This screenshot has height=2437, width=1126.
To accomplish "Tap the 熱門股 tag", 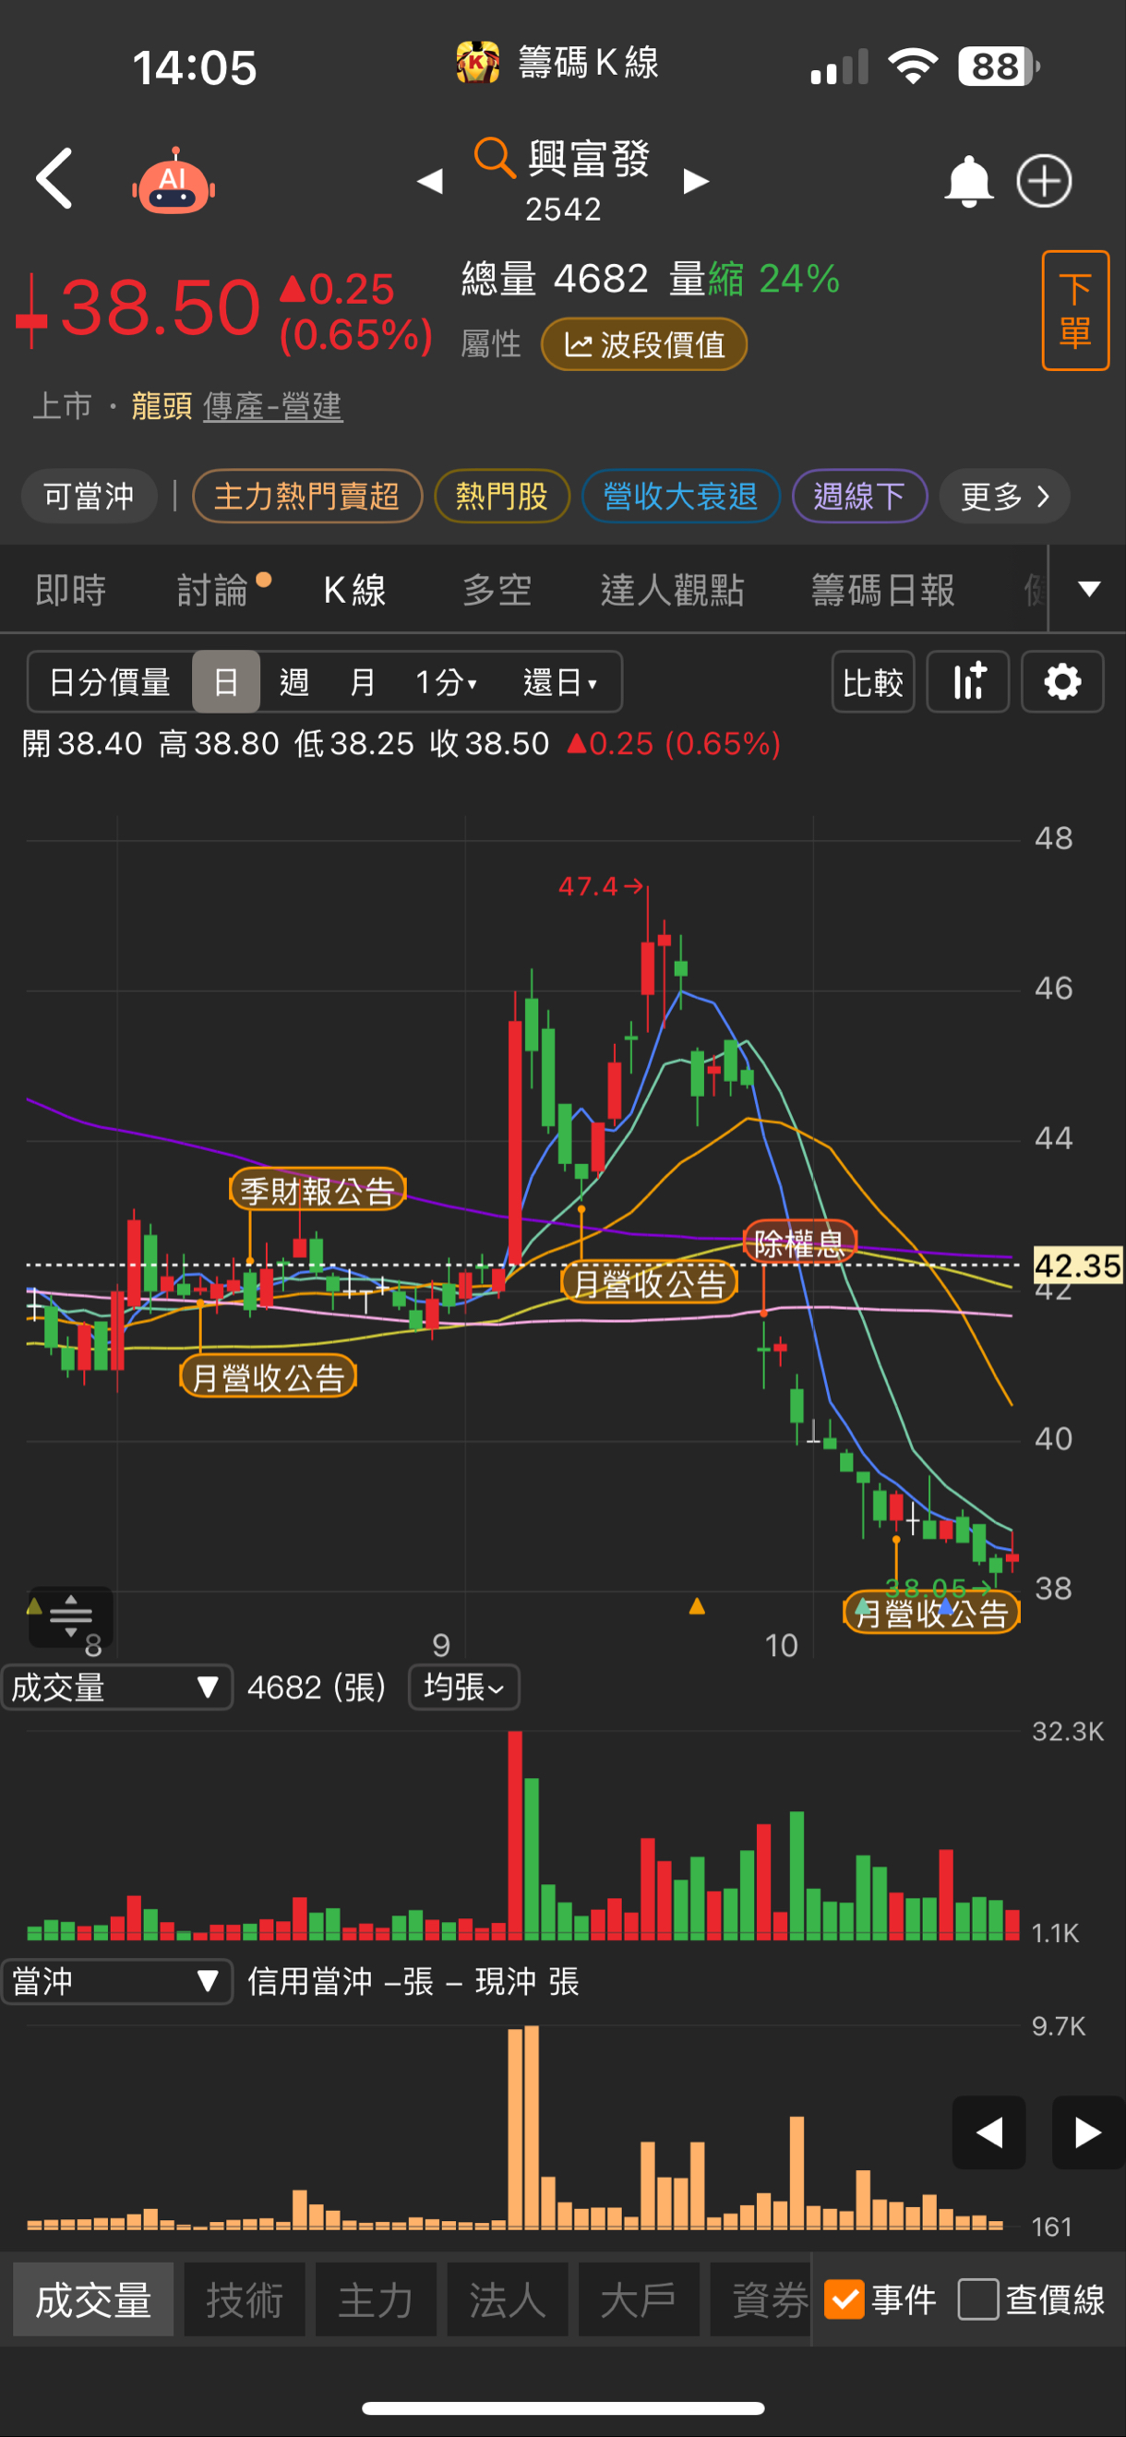I will click(x=501, y=496).
